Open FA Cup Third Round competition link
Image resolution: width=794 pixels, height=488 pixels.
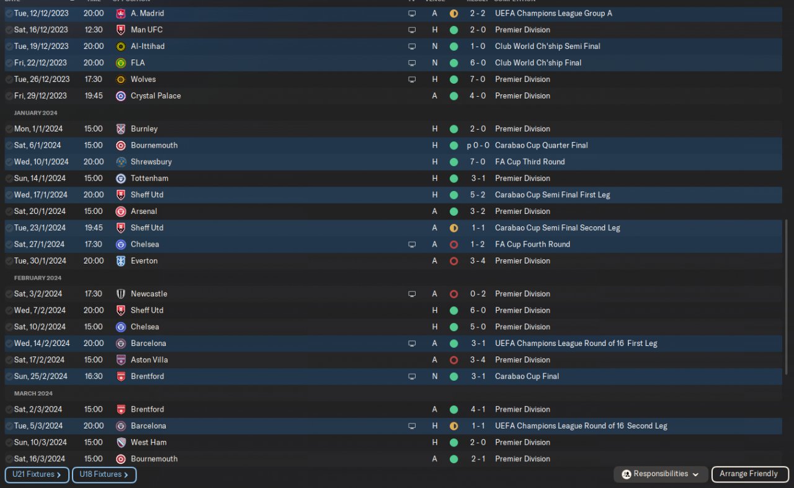(x=530, y=162)
